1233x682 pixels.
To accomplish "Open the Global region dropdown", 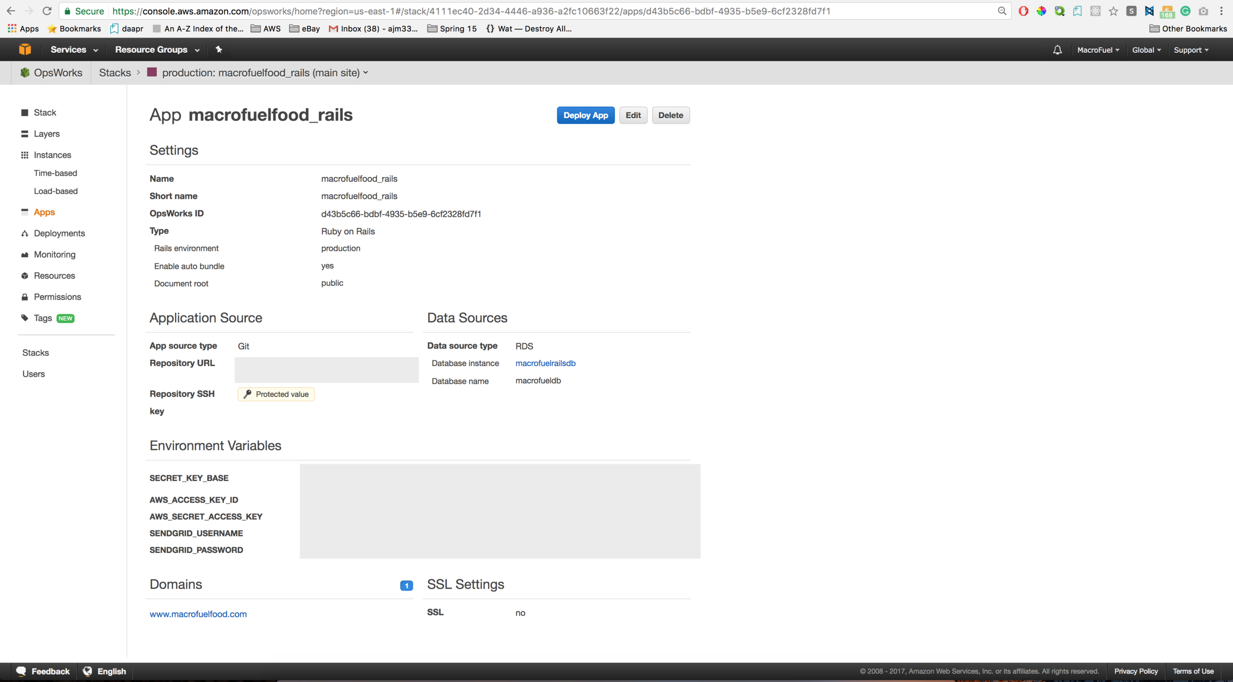I will tap(1147, 50).
